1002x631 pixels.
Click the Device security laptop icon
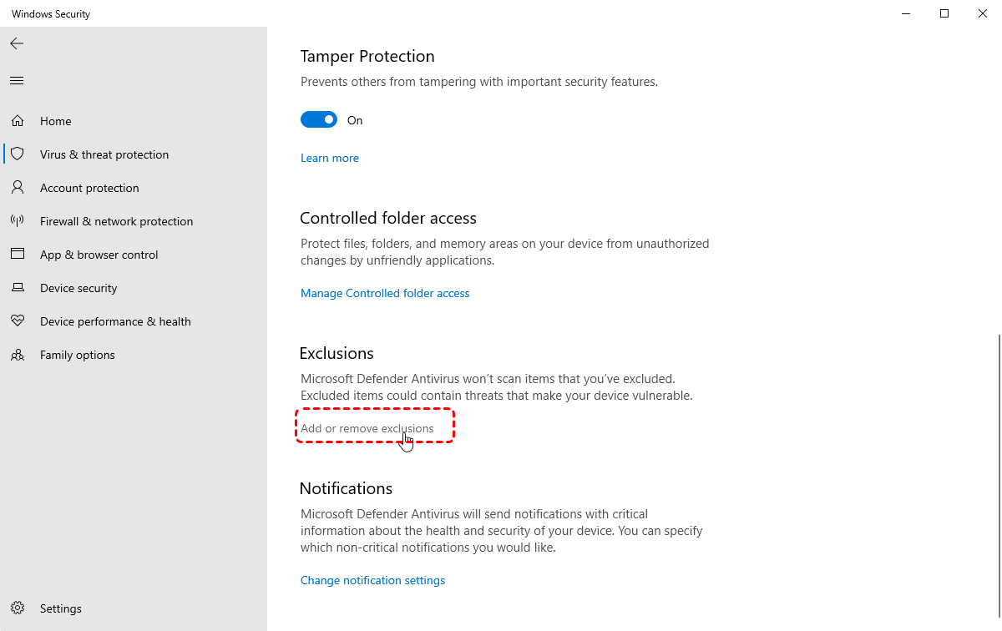tap(18, 288)
